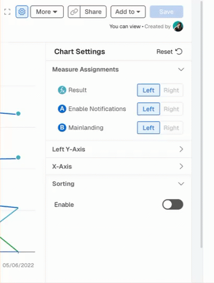Screen dimensions: 214x283
Task: Collapse the Sorting section chevron
Action: click(181, 184)
